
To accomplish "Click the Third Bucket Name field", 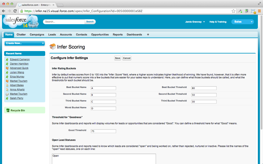I will [x=103, y=102].
